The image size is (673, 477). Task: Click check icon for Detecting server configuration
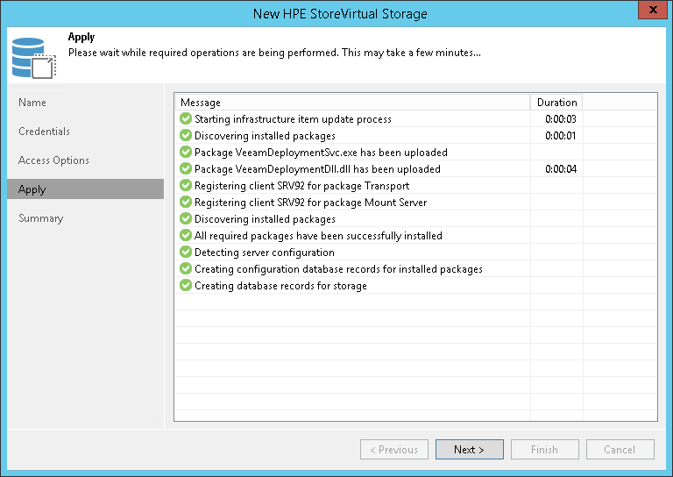point(185,253)
